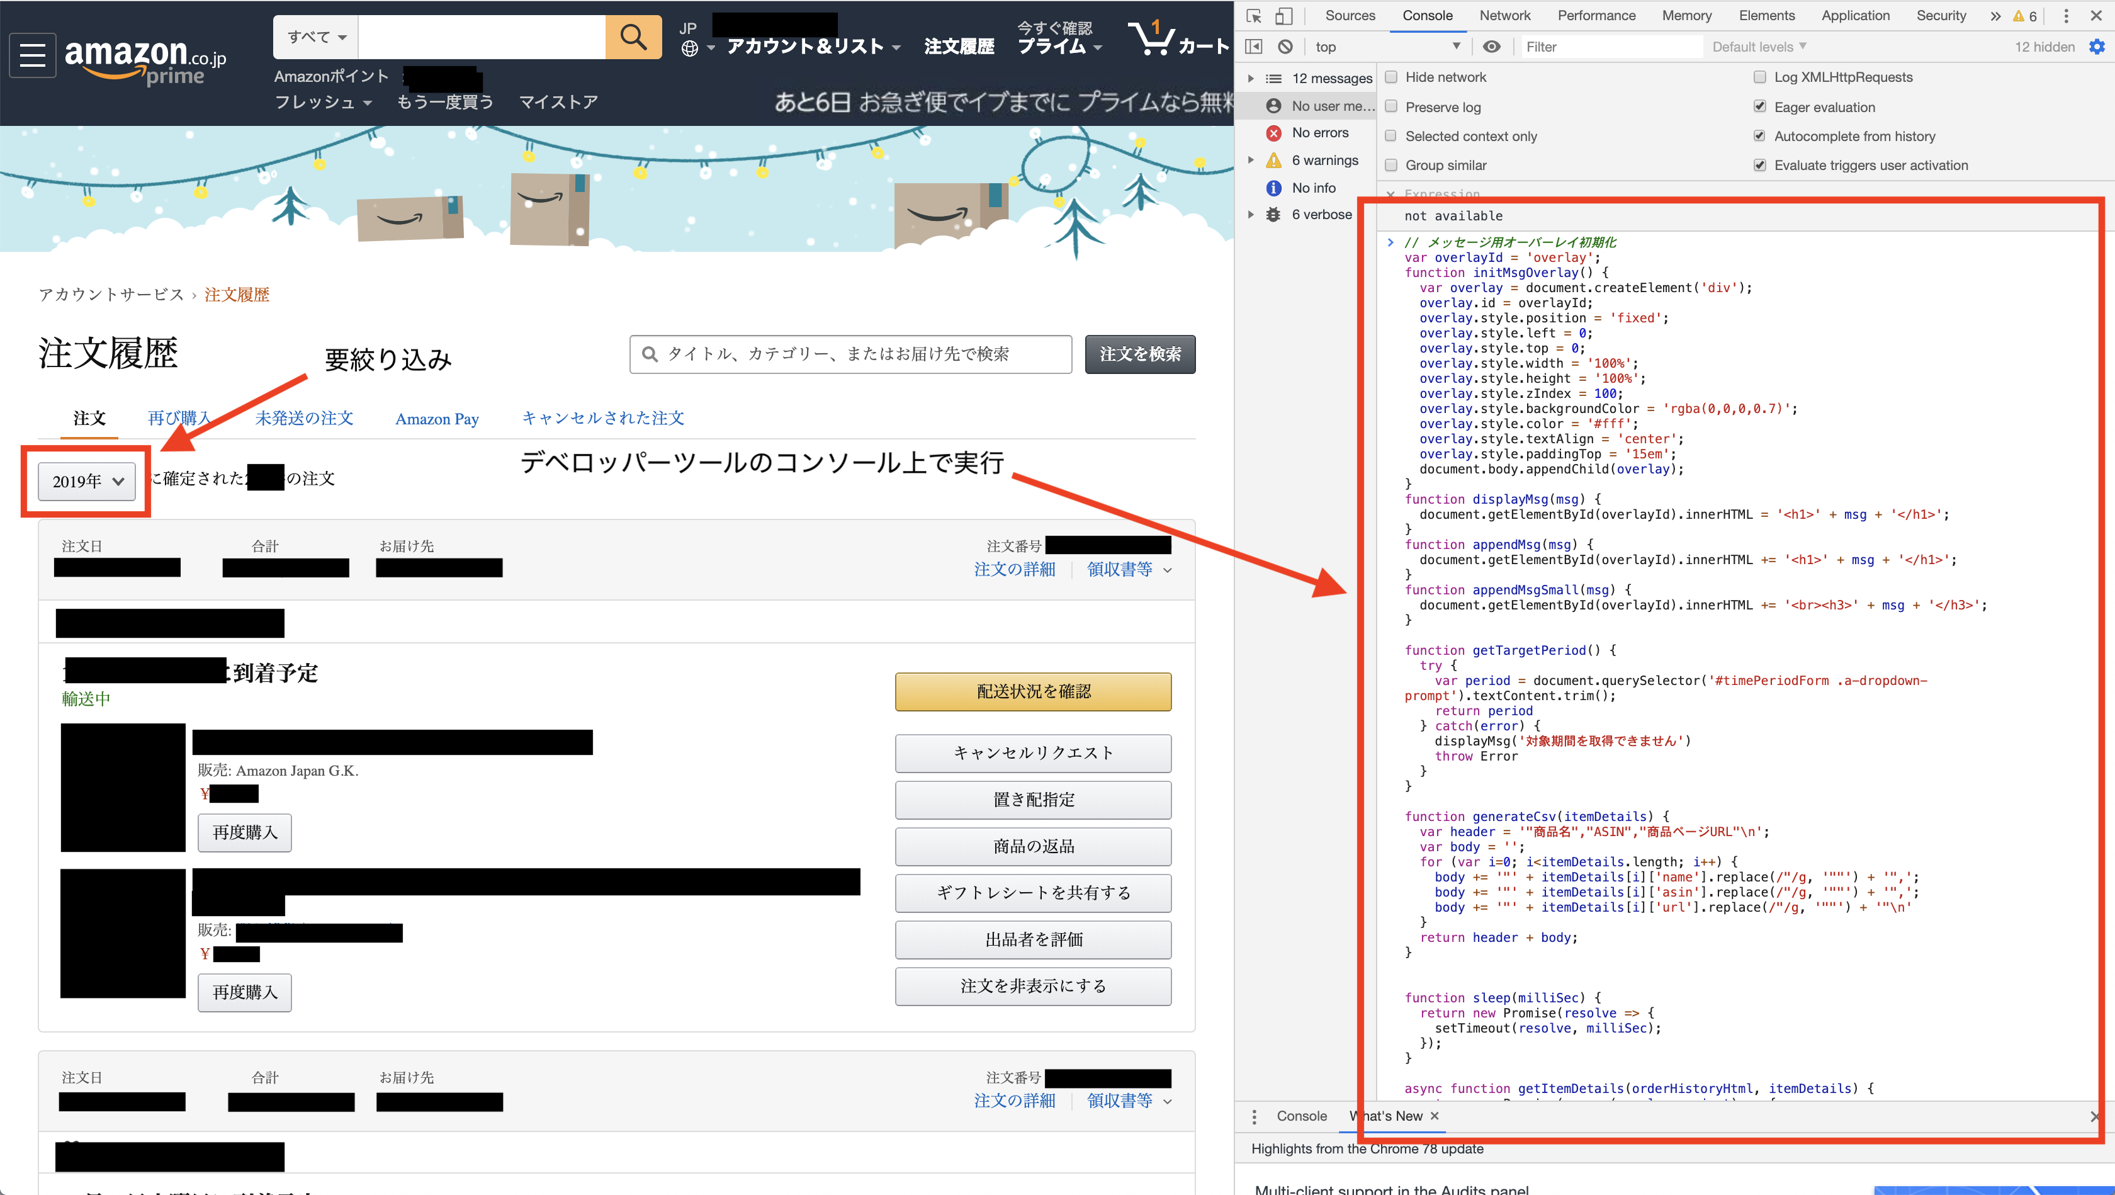The image size is (2115, 1195).
Task: Click the live expression eye icon
Action: (x=1492, y=47)
